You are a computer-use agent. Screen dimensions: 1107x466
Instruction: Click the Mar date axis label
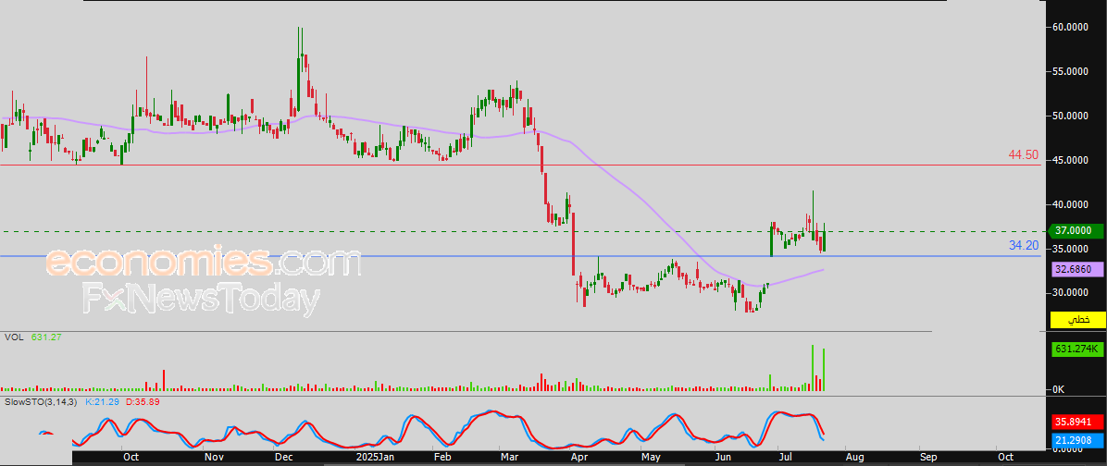(x=508, y=457)
